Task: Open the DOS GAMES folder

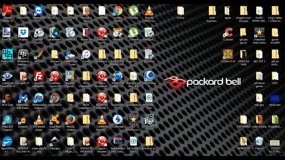Action: click(x=244, y=120)
